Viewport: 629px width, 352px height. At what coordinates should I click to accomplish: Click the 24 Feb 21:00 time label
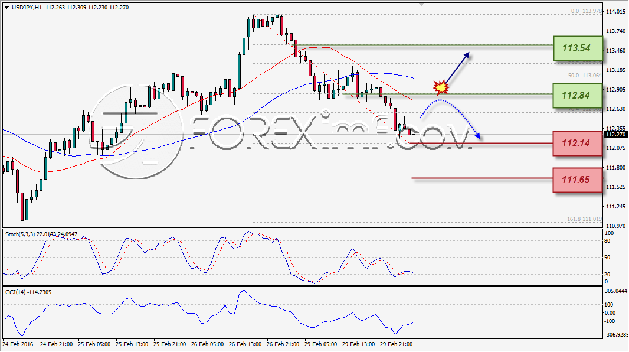click(x=57, y=344)
